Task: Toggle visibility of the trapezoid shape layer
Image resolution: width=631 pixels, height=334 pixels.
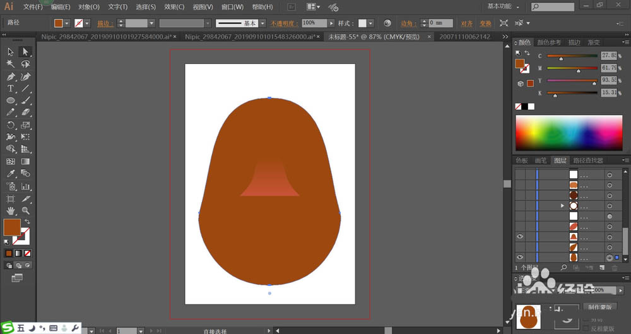Action: tap(519, 237)
